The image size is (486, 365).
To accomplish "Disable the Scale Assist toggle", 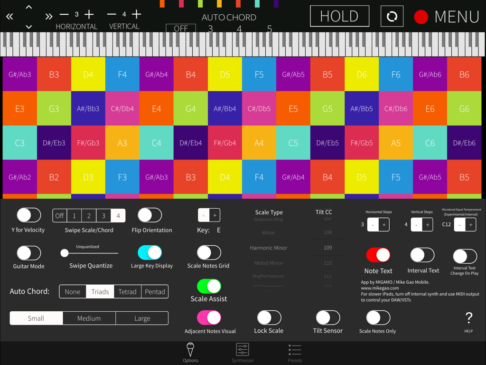I will (208, 286).
